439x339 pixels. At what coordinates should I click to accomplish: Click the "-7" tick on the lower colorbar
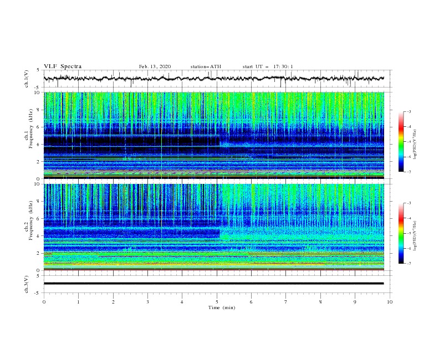(x=409, y=264)
